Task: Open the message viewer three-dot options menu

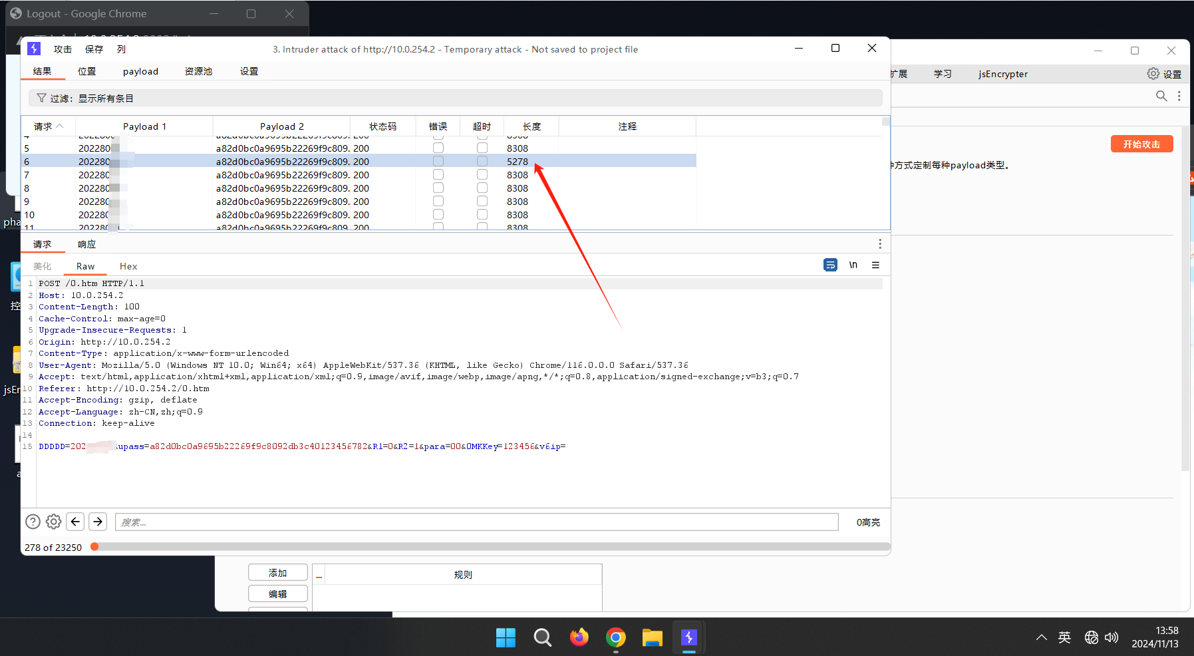Action: [x=879, y=244]
